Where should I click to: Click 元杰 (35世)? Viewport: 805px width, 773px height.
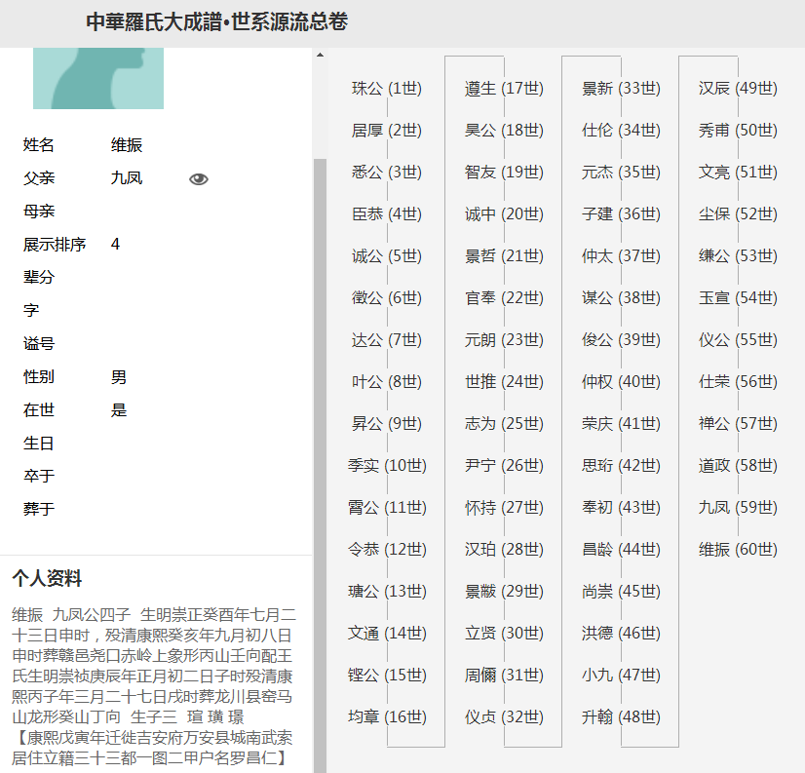click(x=621, y=173)
